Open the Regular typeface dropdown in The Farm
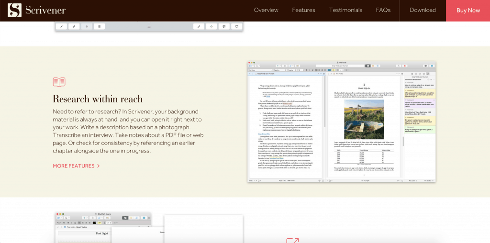This screenshot has height=243, width=490. [292, 70]
